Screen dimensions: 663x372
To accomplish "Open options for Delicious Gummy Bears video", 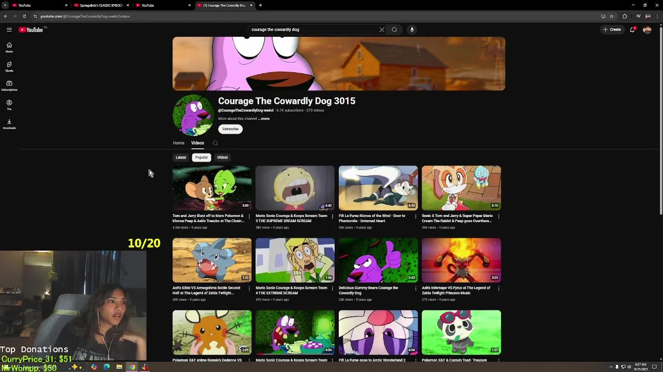I will pyautogui.click(x=415, y=289).
